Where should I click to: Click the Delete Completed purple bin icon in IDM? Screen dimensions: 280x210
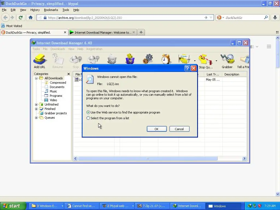130,59
